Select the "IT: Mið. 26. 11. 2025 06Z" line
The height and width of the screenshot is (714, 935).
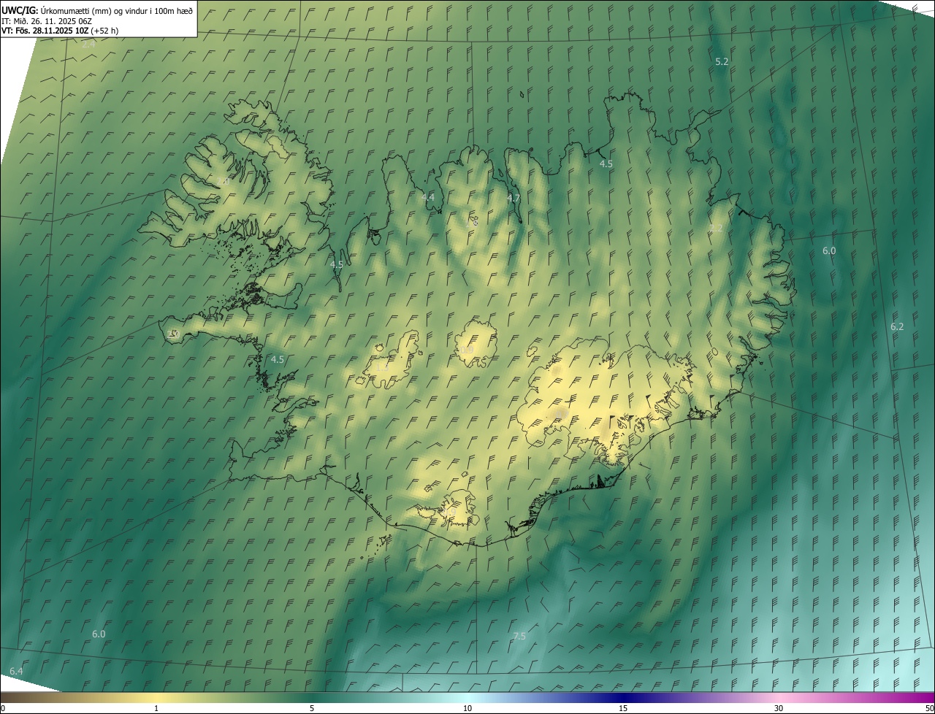point(46,20)
